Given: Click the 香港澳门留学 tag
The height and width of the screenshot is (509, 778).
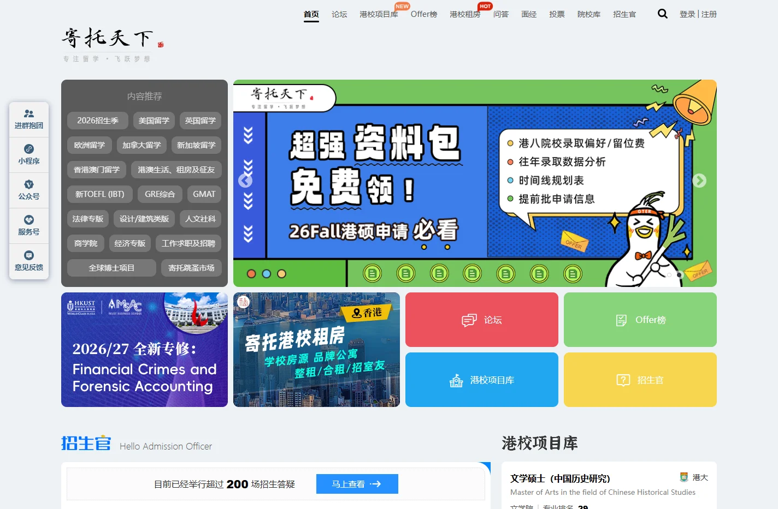Looking at the screenshot, I should click(x=97, y=170).
